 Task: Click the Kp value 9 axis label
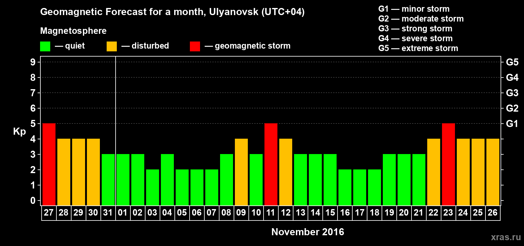coord(33,62)
